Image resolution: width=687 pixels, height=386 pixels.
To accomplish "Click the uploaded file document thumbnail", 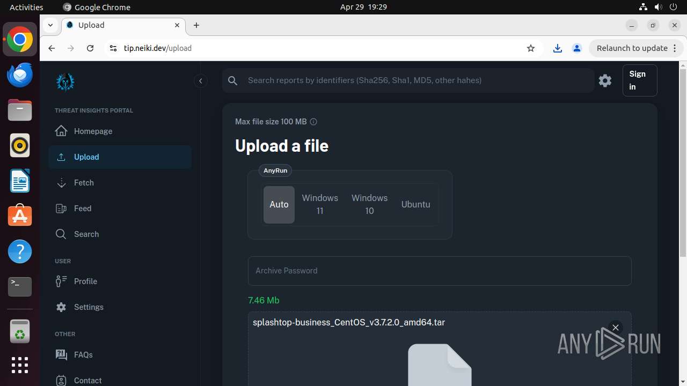I will pos(440,365).
